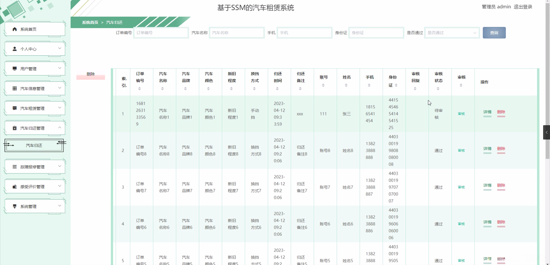Sort table by 姓名 column arrows
This screenshot has width=550, height=265.
346,85
